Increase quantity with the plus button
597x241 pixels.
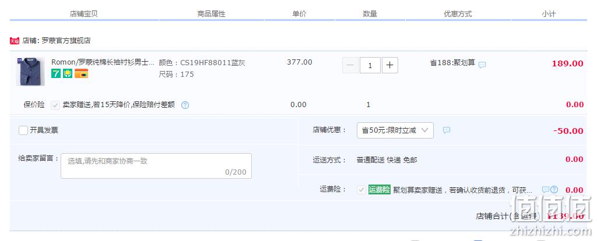click(390, 65)
